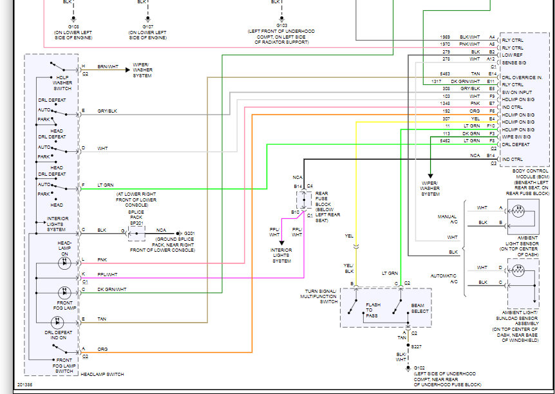Click the 'AUTOMATIC A/C' label
This screenshot has width=555, height=394.
pyautogui.click(x=444, y=279)
